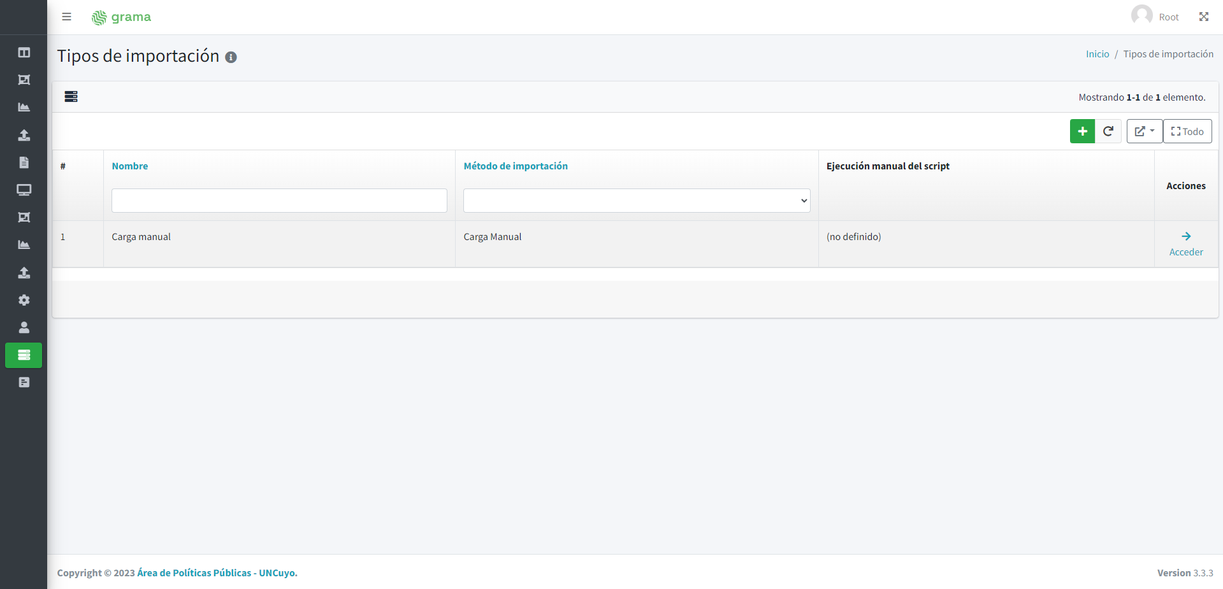1223x589 pixels.
Task: Sort table by Nombre column header
Action: click(129, 166)
